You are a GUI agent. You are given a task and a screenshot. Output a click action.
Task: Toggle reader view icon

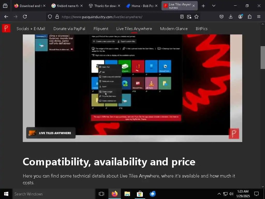click(x=182, y=17)
